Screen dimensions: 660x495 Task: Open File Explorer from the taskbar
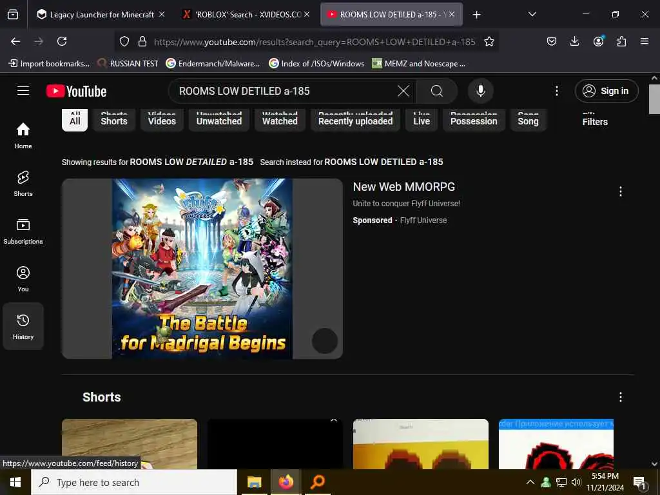pos(254,482)
